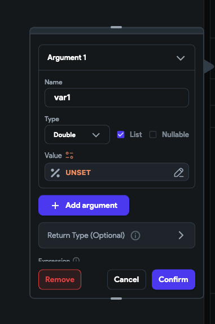Click the red Remove button
The height and width of the screenshot is (324, 215).
pos(60,279)
